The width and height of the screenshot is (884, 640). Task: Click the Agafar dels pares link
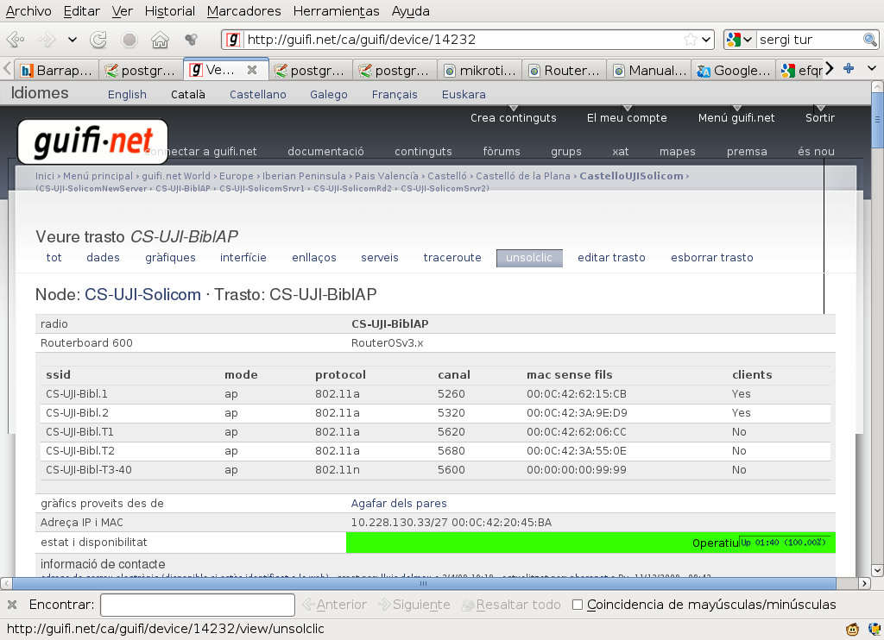point(399,503)
